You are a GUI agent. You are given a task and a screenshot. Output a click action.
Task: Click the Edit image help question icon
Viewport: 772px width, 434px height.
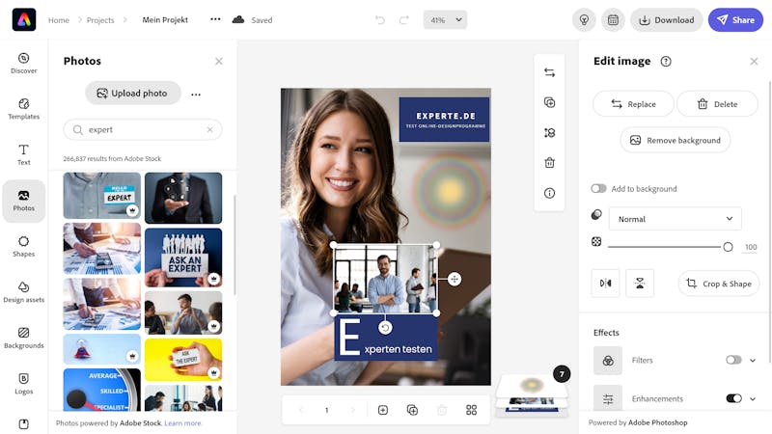tap(666, 61)
